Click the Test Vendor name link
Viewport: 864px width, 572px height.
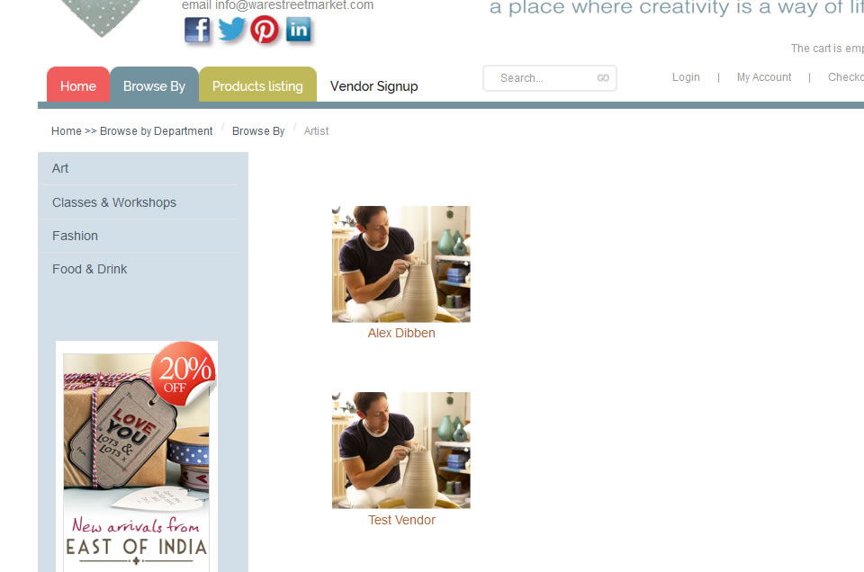click(401, 520)
